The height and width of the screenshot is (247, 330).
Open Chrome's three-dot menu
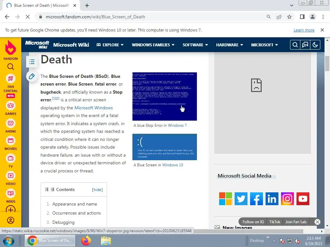coord(323,17)
